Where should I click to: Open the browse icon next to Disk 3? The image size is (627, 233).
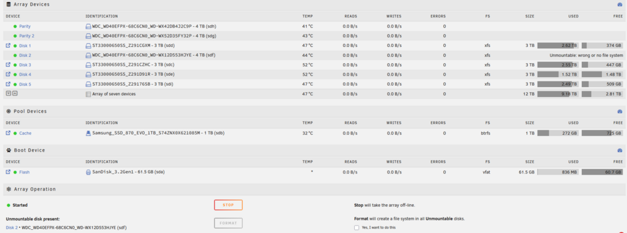click(x=8, y=65)
